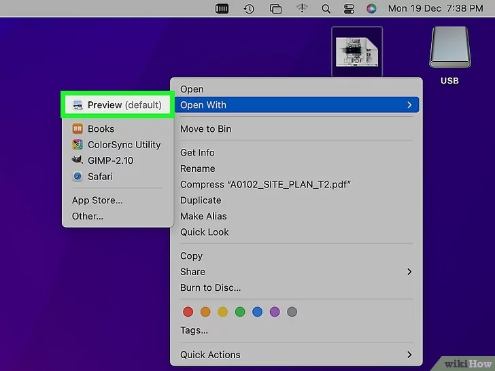Choose Burn to Disc…
Viewport: 495px width, 371px height.
tap(296, 287)
